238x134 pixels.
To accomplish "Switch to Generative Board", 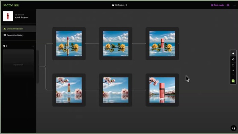I will (15, 29).
